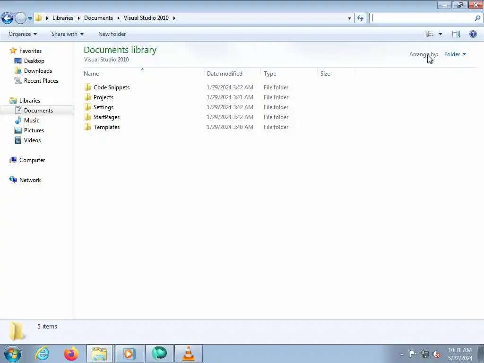Click the muted volume tray icon
This screenshot has width=484, height=363.
click(436, 354)
